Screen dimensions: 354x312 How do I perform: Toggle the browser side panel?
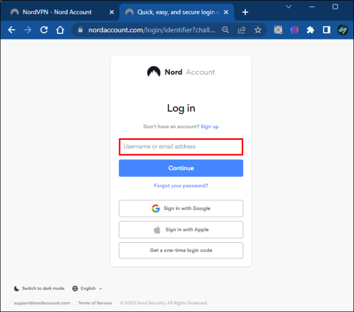coord(326,30)
